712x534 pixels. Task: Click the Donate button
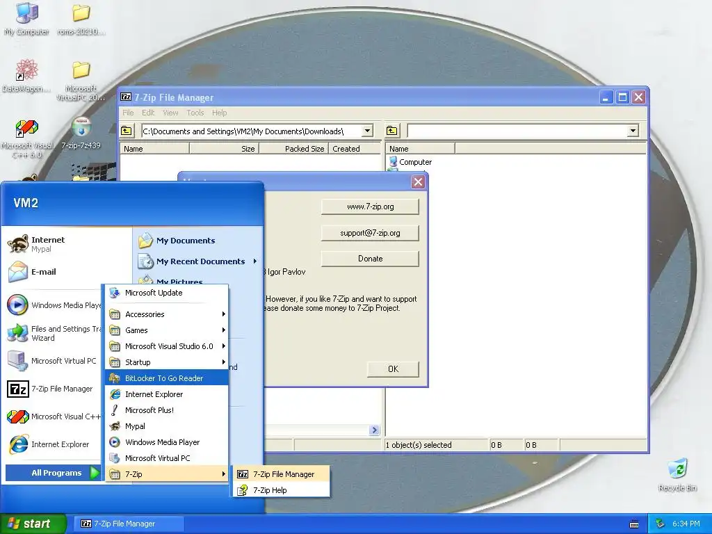pyautogui.click(x=370, y=259)
